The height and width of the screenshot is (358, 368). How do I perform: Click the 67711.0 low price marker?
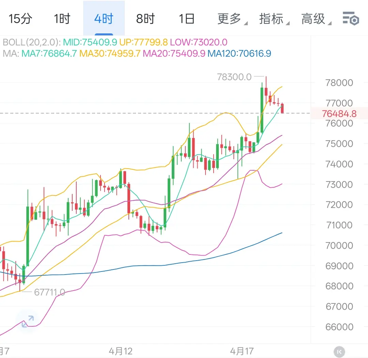click(49, 292)
